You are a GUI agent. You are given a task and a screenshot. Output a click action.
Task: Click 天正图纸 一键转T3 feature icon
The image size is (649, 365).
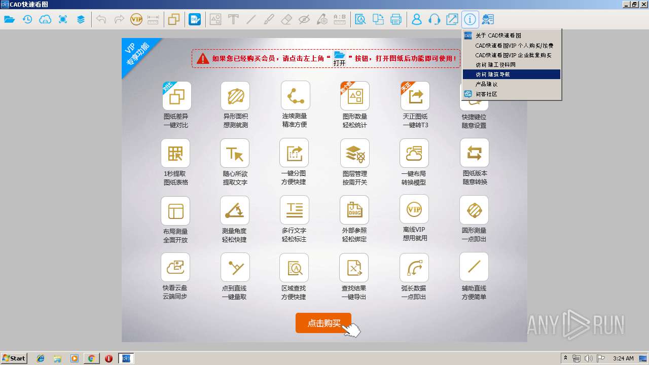tap(415, 96)
